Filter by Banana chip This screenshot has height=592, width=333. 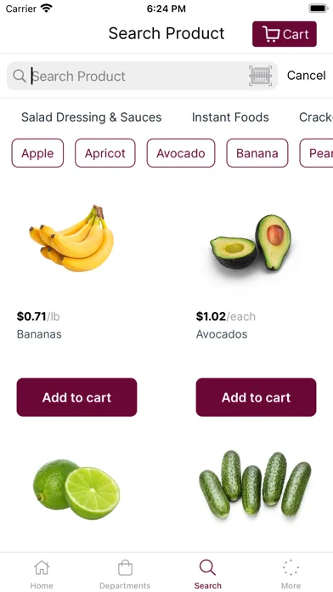[257, 153]
